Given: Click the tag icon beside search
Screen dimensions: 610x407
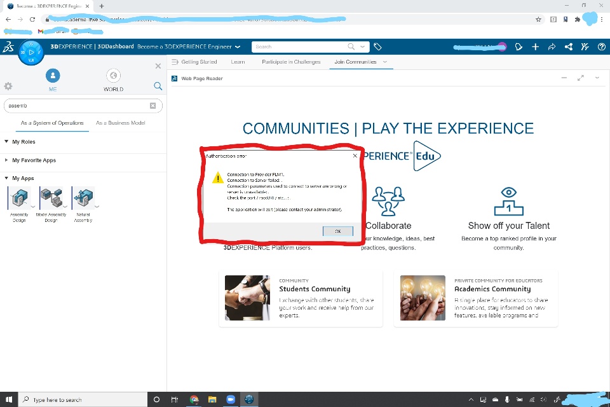Looking at the screenshot, I should 377,46.
